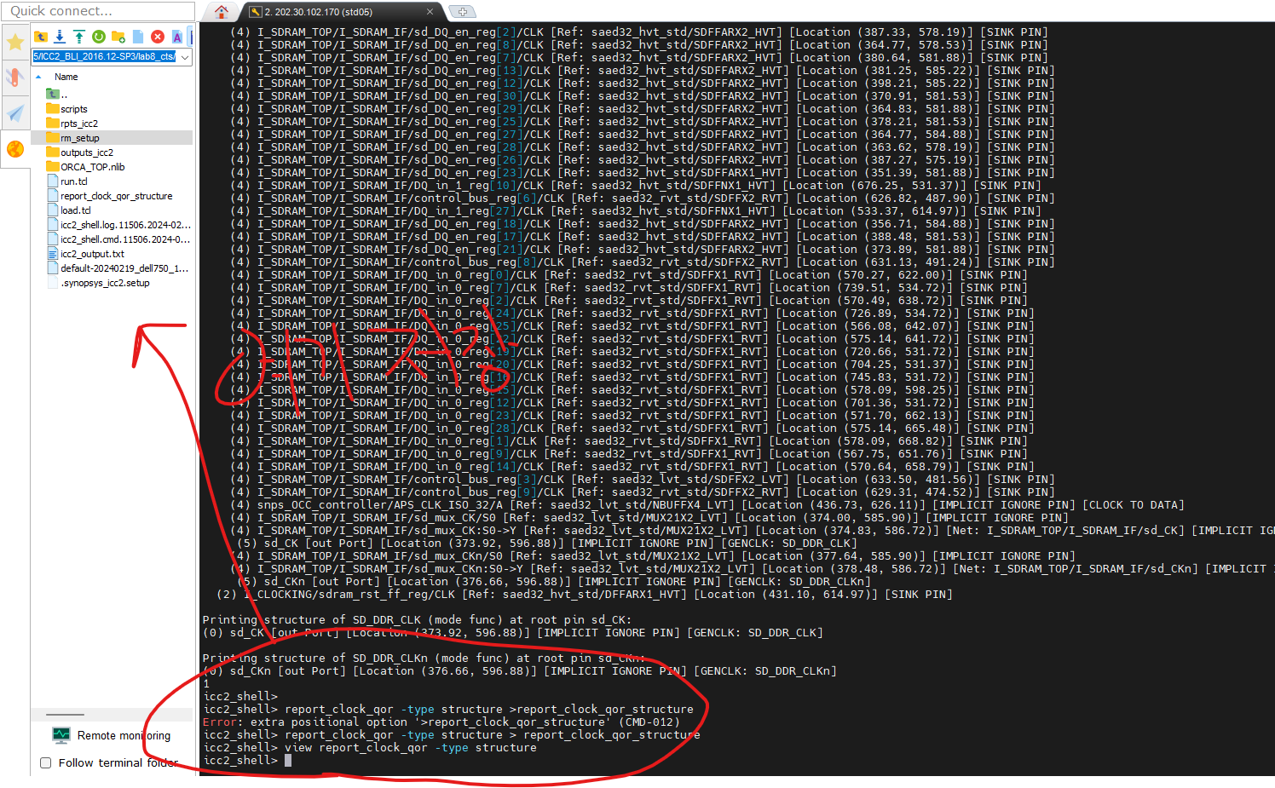1275x788 pixels.
Task: Create a new remote folder
Action: click(x=118, y=37)
